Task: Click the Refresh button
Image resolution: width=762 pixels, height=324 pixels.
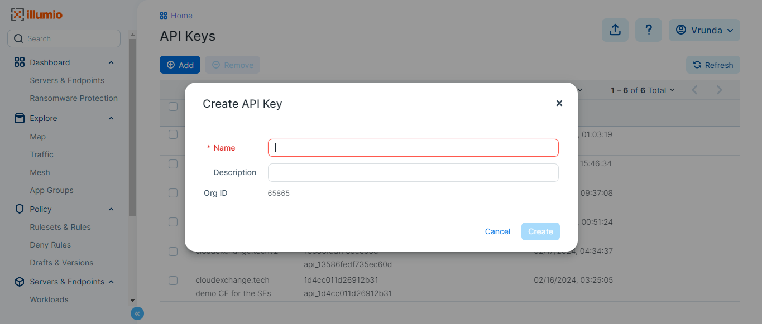Action: click(x=713, y=65)
